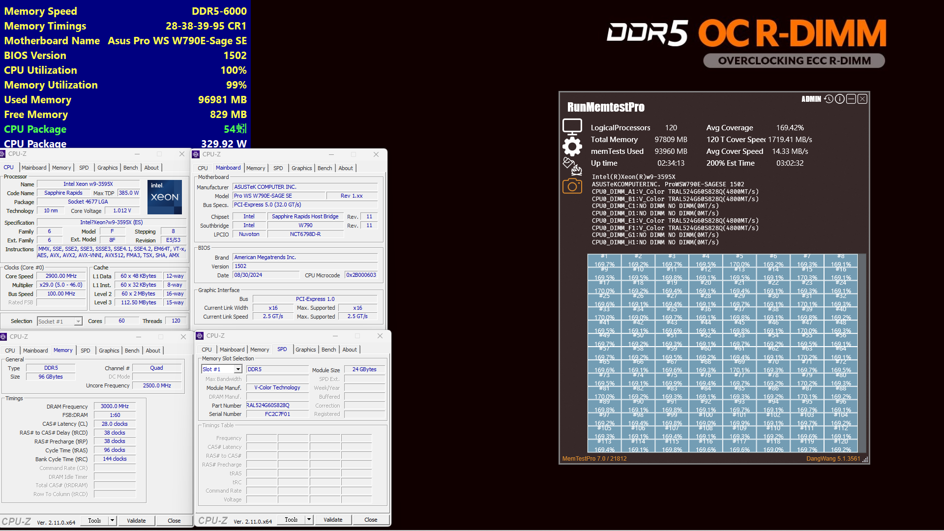Select Graphics tab in Mainboard CPU-Z window
Image resolution: width=944 pixels, height=531 pixels.
point(301,168)
